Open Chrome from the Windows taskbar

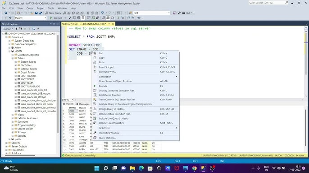(194, 168)
